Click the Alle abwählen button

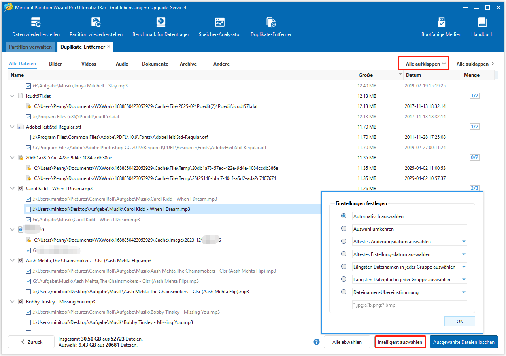[x=347, y=342]
